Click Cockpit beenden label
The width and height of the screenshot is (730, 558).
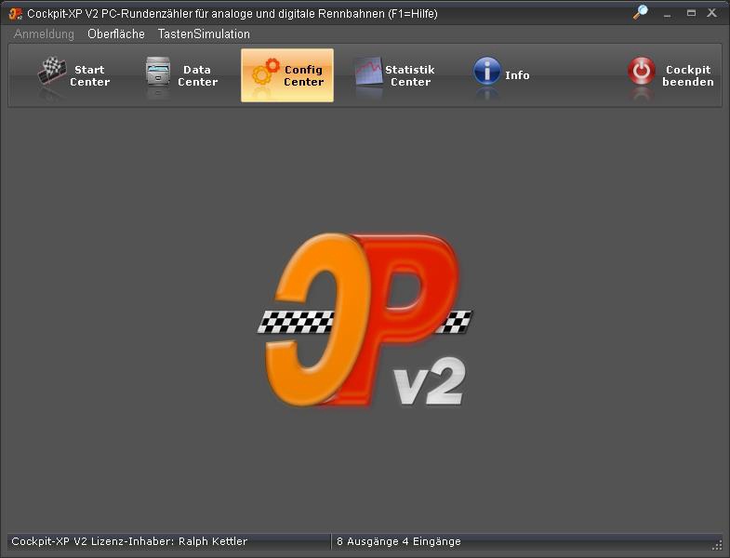coord(688,75)
